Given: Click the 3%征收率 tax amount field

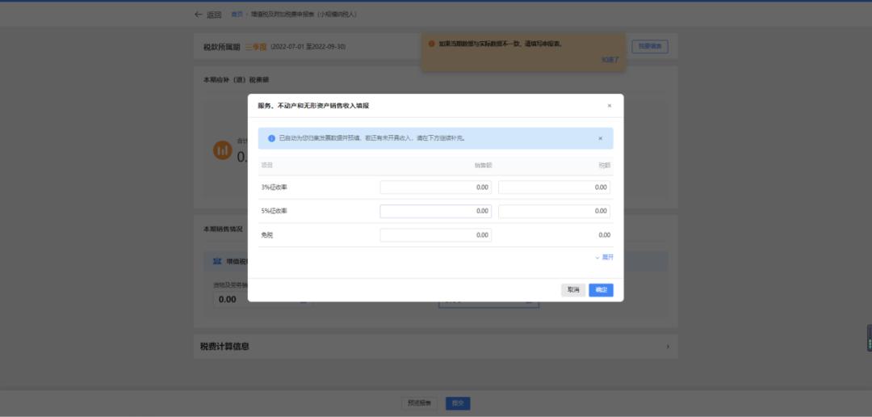Looking at the screenshot, I should click(554, 187).
